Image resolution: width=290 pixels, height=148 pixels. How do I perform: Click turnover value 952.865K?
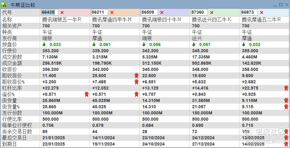pyautogui.click(x=201, y=63)
